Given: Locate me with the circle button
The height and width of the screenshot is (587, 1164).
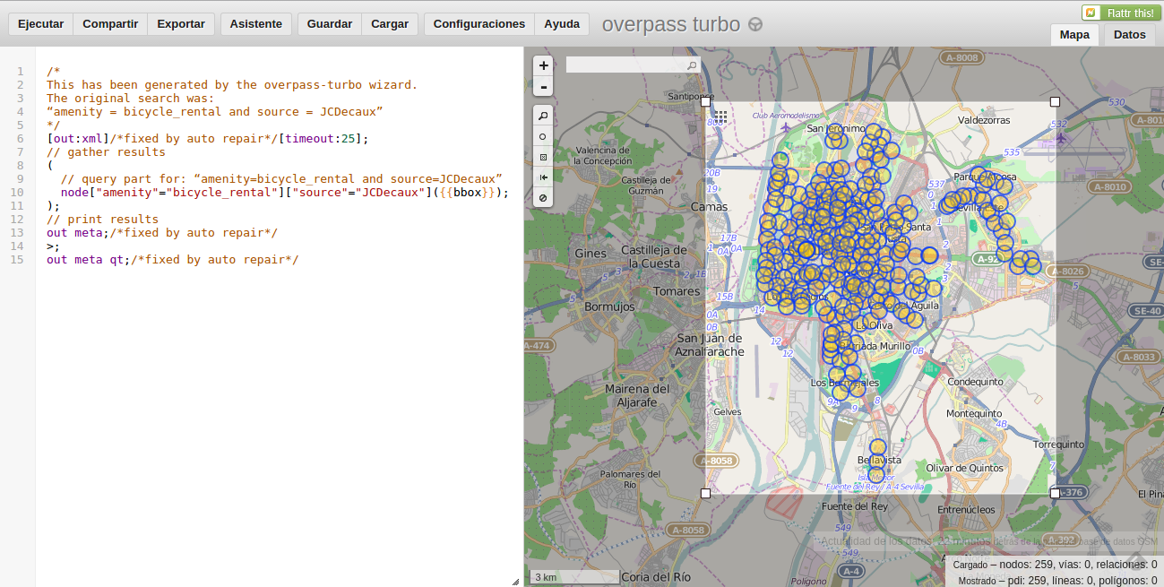Looking at the screenshot, I should (x=543, y=136).
